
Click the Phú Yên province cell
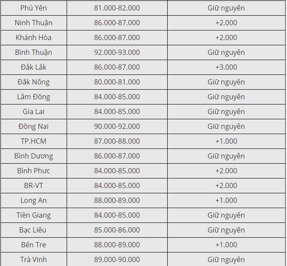(x=34, y=8)
